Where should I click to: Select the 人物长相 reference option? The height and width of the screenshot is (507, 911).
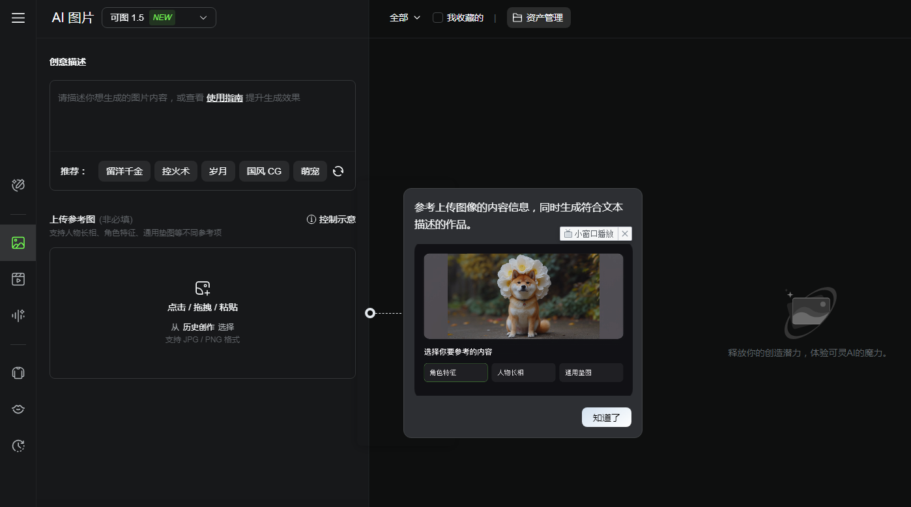pyautogui.click(x=523, y=372)
